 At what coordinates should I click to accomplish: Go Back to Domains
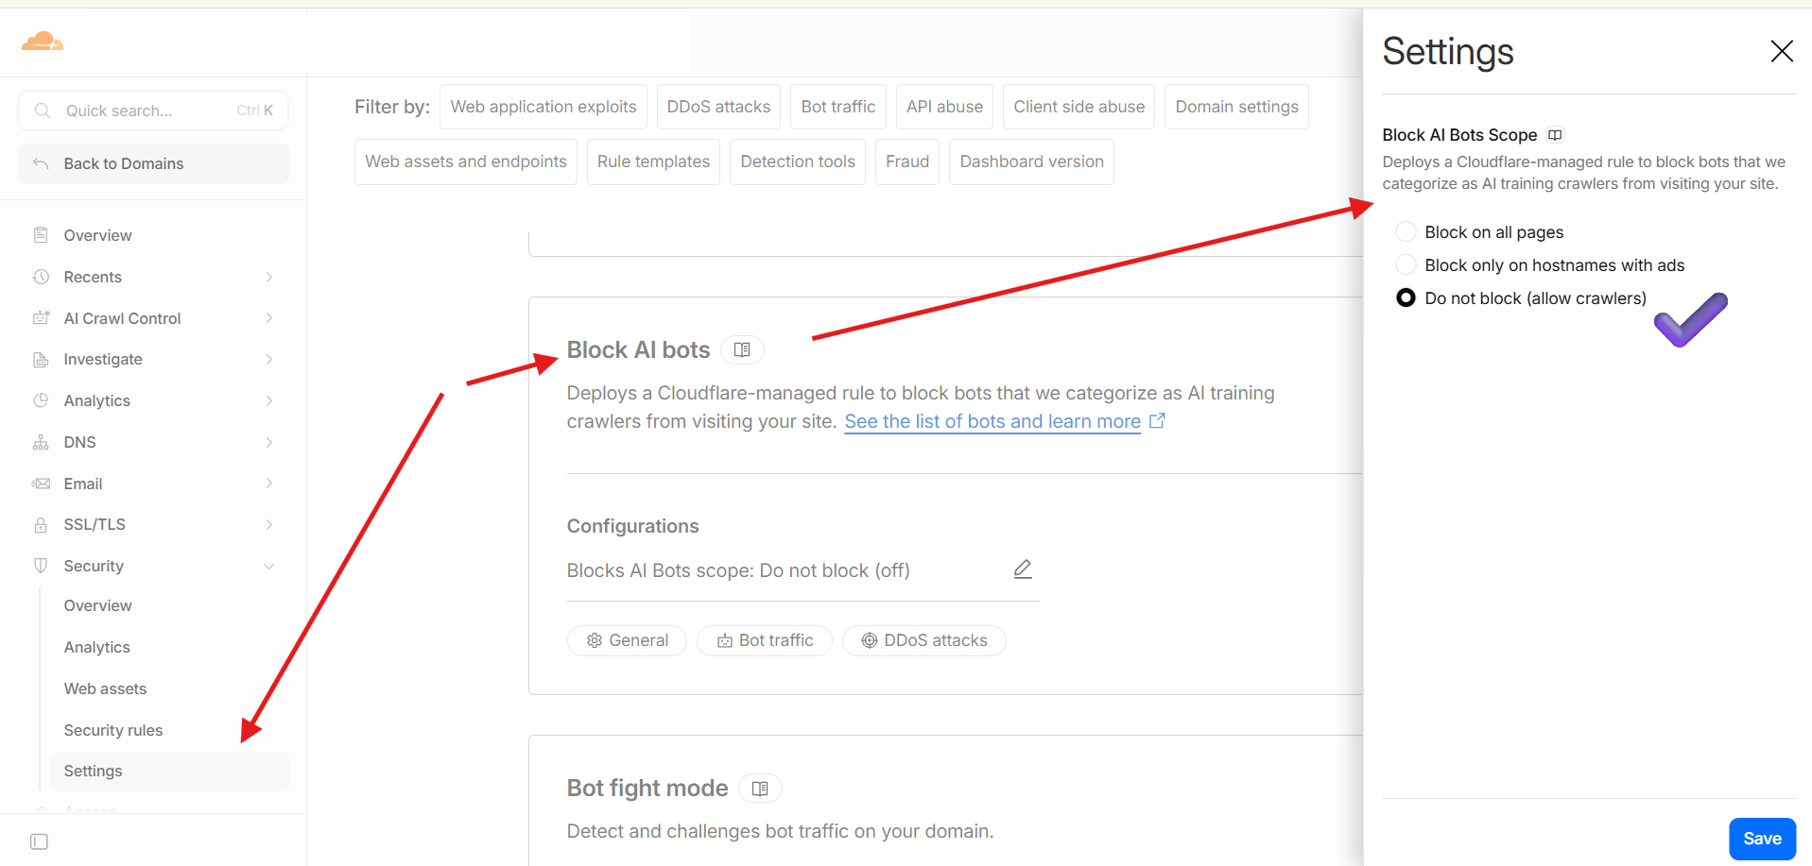(153, 163)
